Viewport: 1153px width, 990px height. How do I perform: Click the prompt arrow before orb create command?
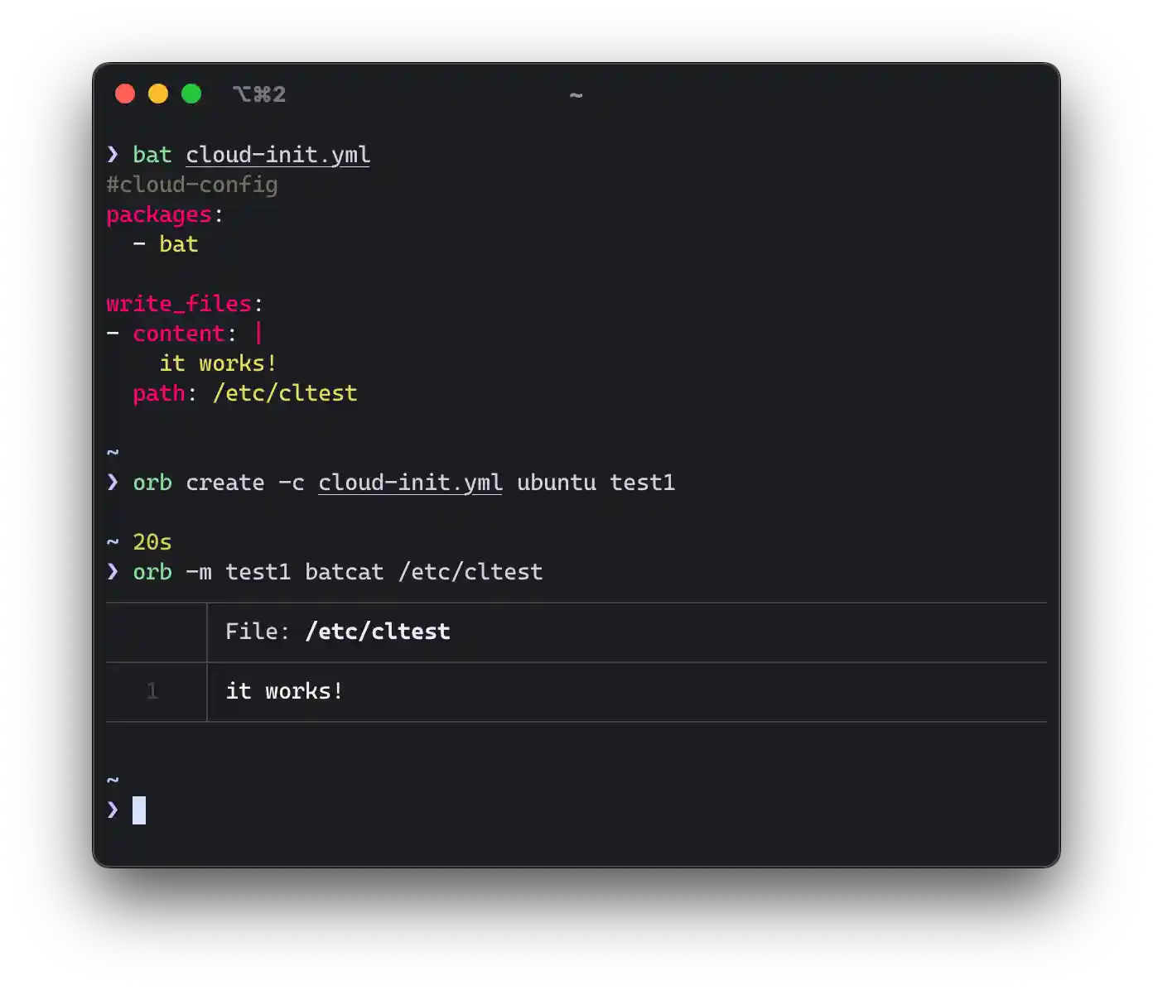pyautogui.click(x=113, y=483)
